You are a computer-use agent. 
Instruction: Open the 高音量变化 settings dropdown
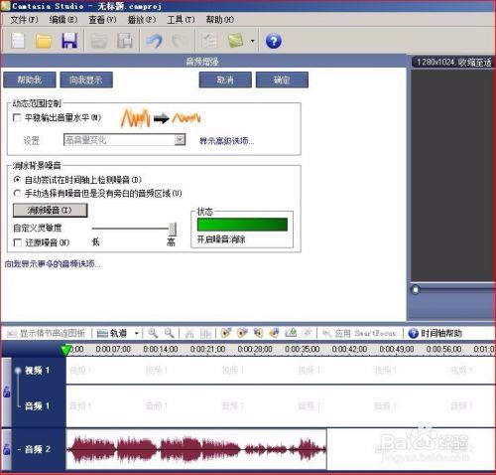coord(124,140)
